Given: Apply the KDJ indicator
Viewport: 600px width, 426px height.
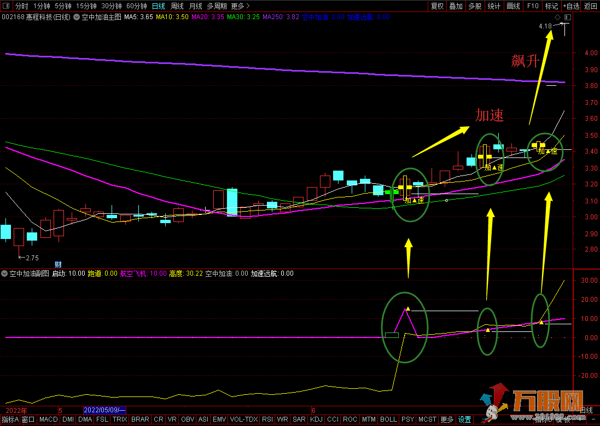Looking at the screenshot, I should pos(316,419).
